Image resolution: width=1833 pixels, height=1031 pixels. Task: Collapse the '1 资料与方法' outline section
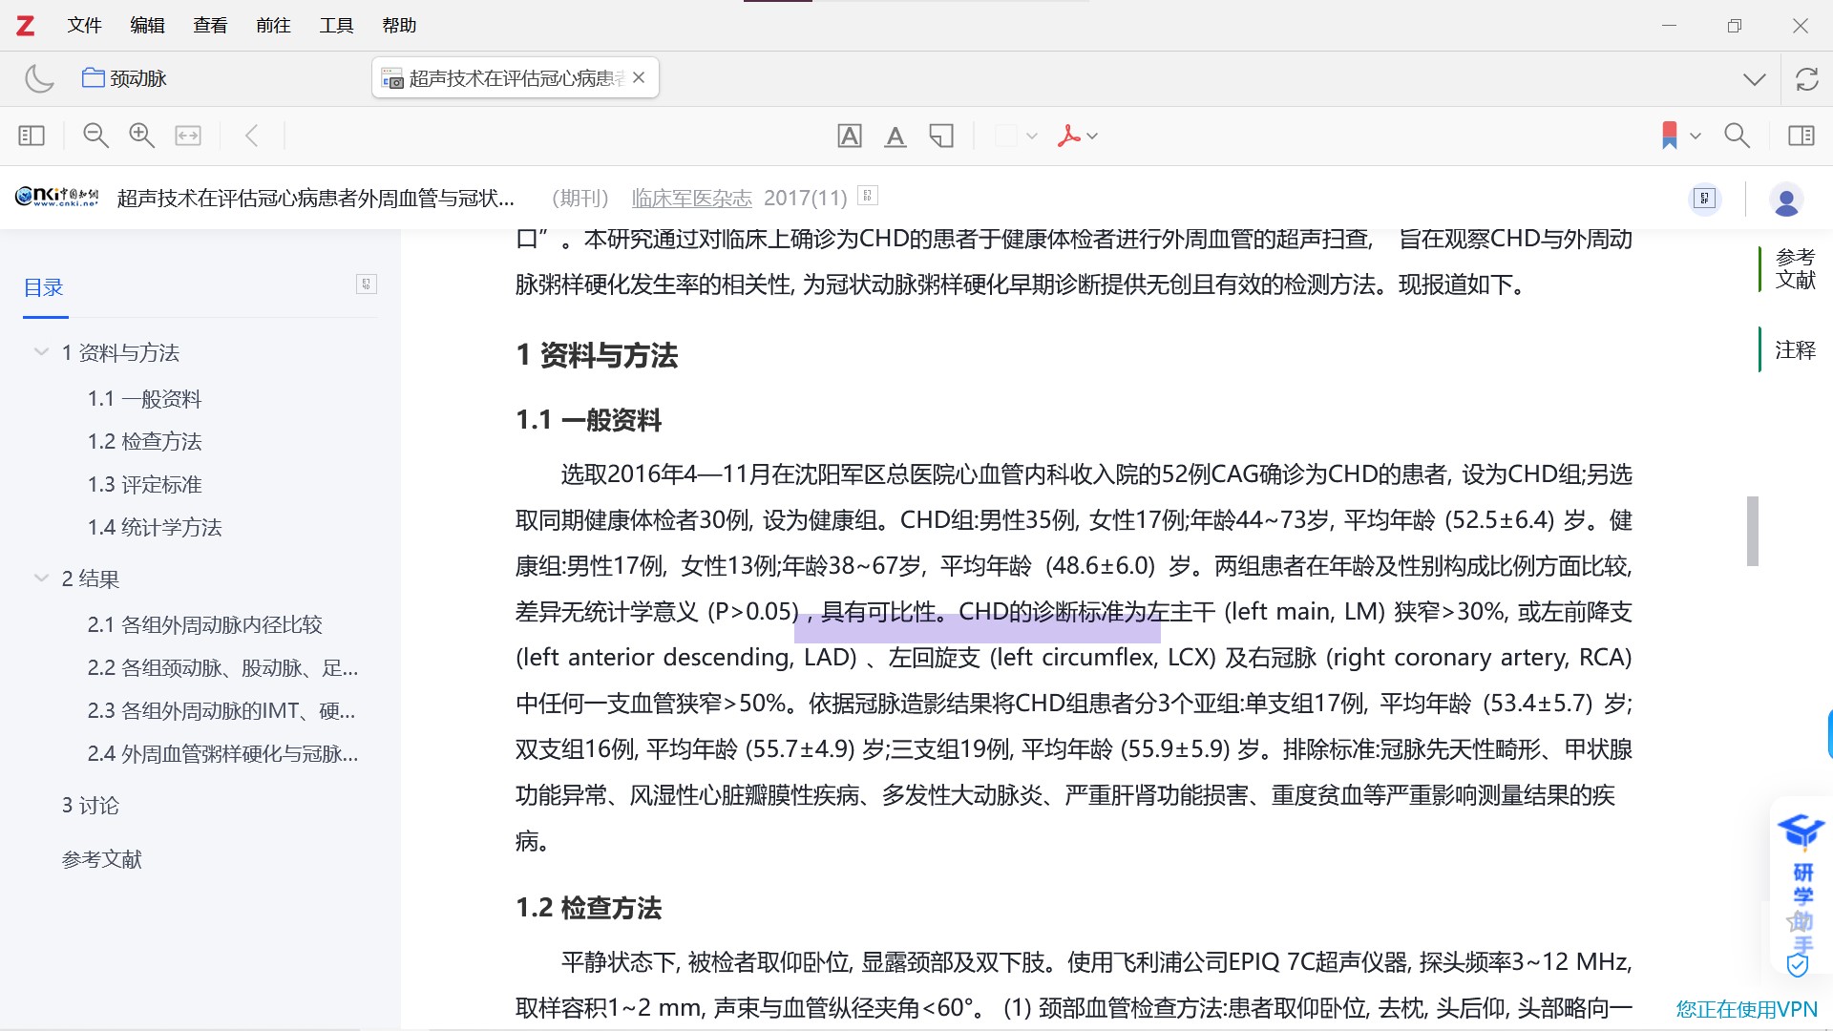(x=41, y=352)
